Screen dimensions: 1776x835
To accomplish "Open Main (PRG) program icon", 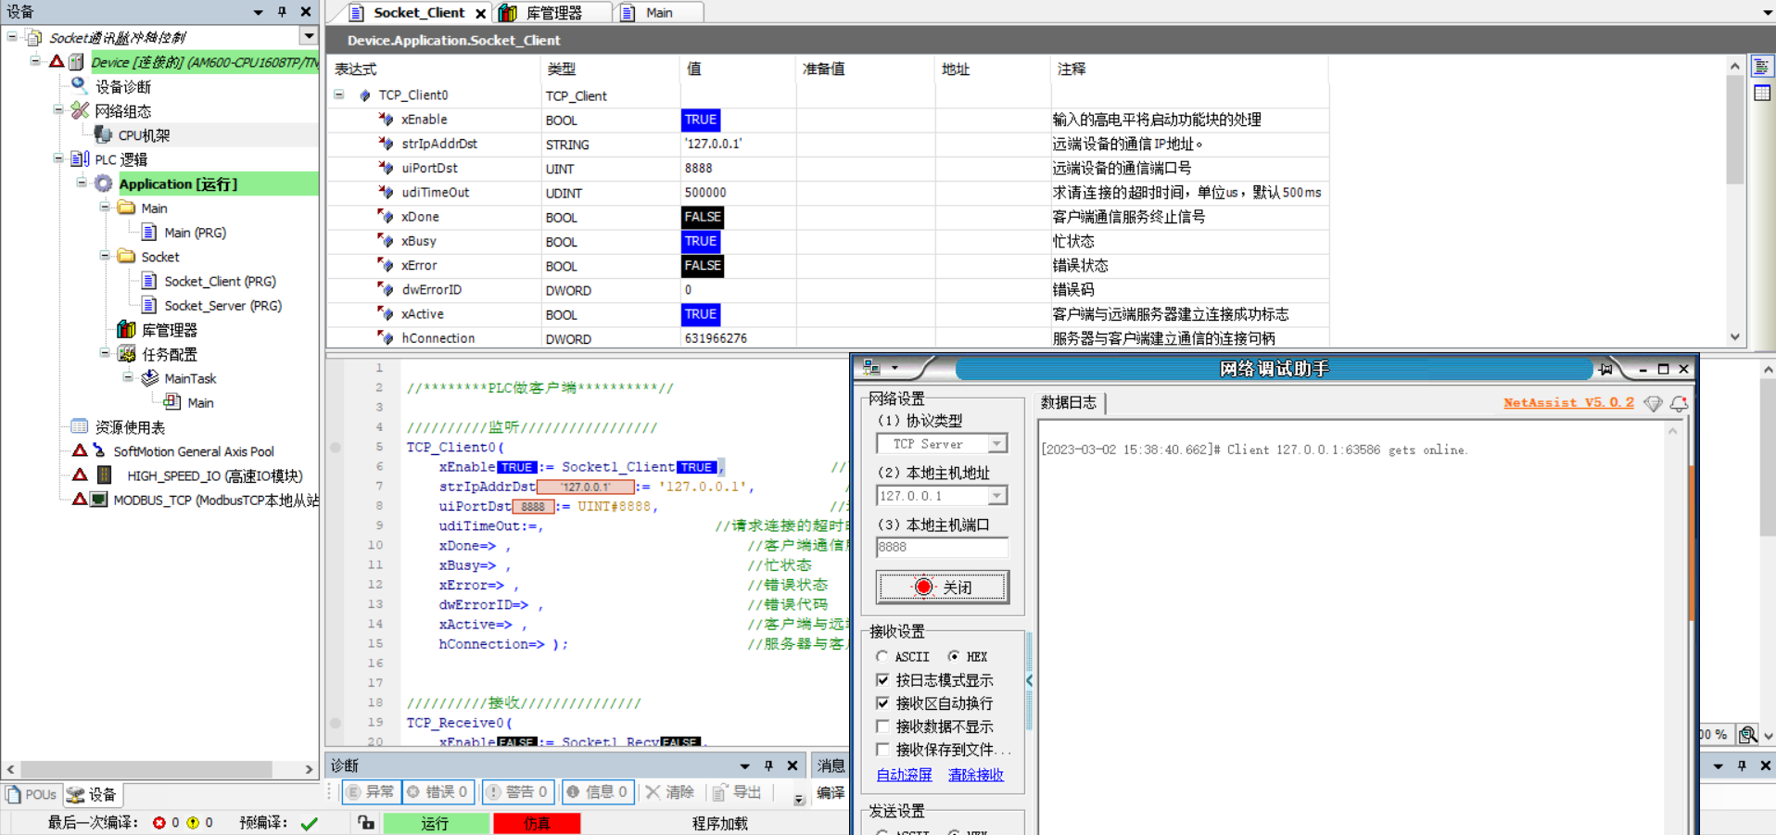I will [x=149, y=232].
